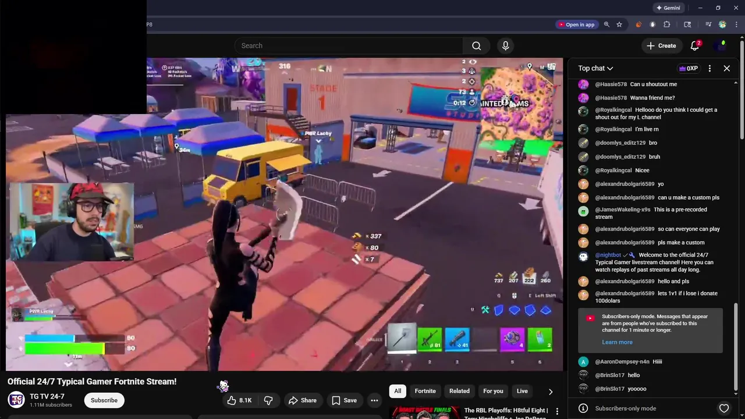Viewport: 745px width, 419px height.
Task: Click the YouTube search magnifier button
Action: [477, 45]
